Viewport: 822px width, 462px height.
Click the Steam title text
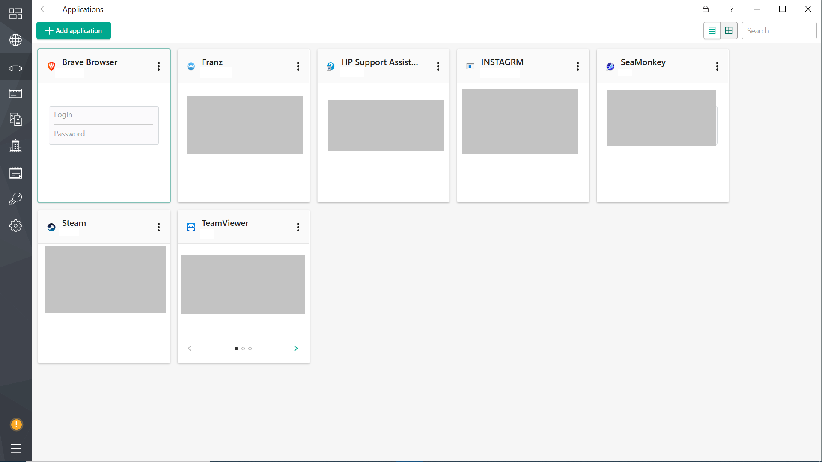(x=74, y=223)
